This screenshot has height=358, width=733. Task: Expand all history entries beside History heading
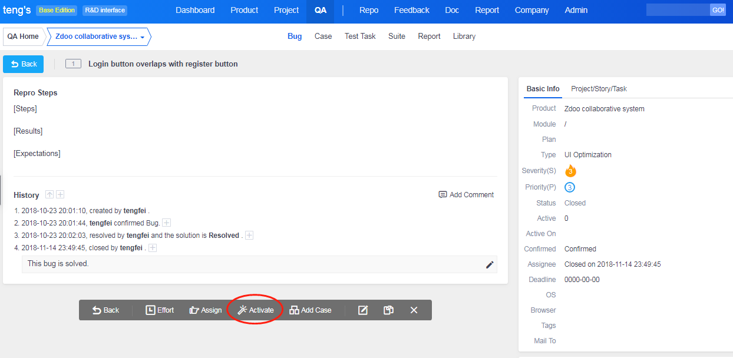click(60, 195)
